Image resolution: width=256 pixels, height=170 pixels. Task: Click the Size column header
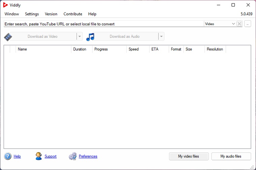pos(194,49)
